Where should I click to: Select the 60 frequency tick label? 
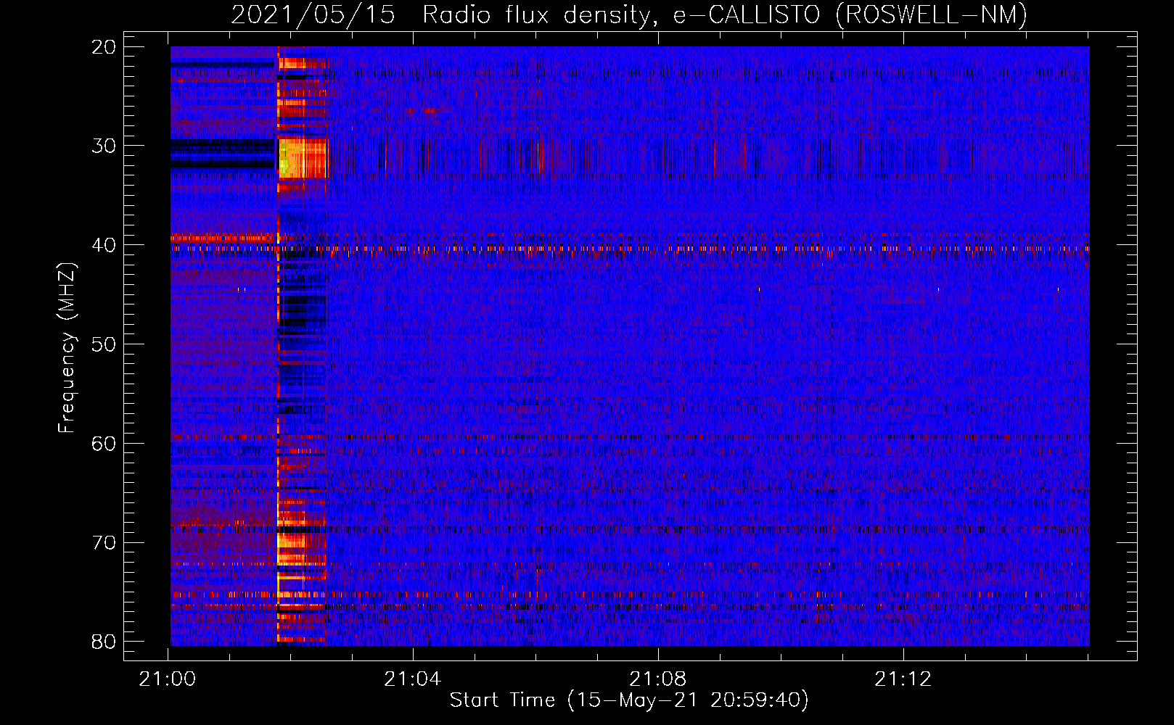click(104, 443)
